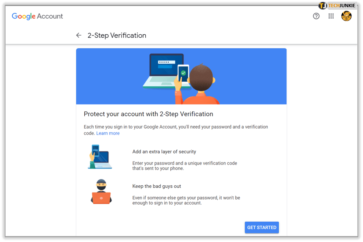Screen dimensions: 363x242
Task: Click the 2-Step Verification page title
Action: [116, 36]
